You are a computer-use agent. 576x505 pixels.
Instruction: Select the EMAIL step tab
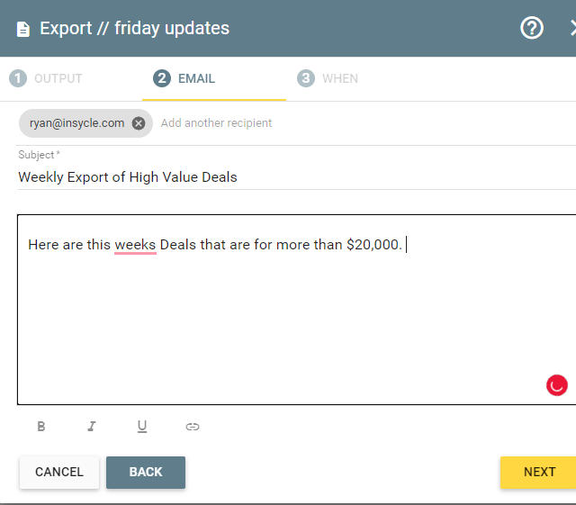(184, 78)
